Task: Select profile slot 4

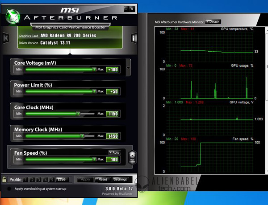Action: point(45,180)
